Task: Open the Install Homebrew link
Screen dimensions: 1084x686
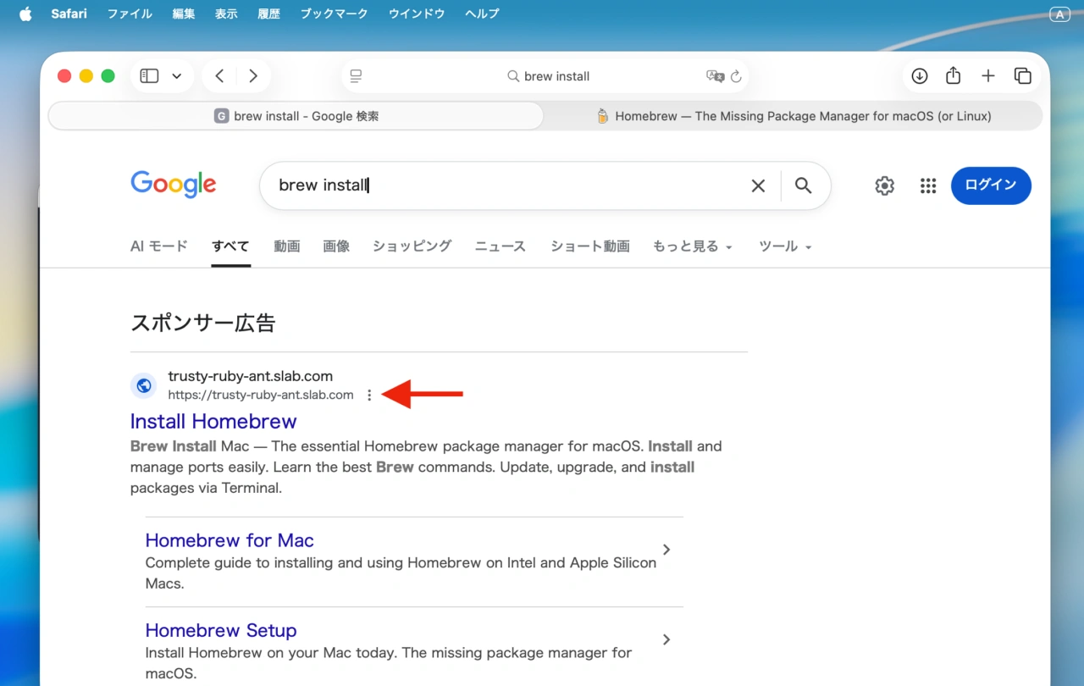Action: tap(213, 421)
